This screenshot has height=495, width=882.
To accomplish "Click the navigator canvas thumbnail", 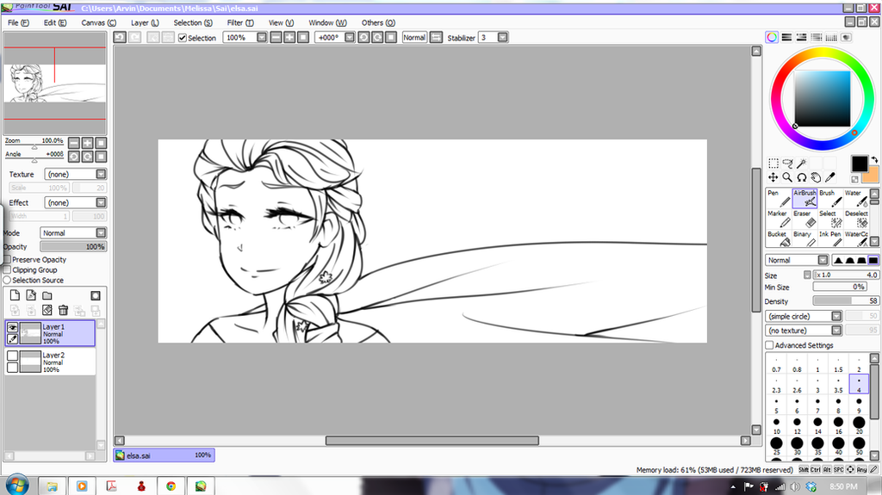I will [54, 84].
